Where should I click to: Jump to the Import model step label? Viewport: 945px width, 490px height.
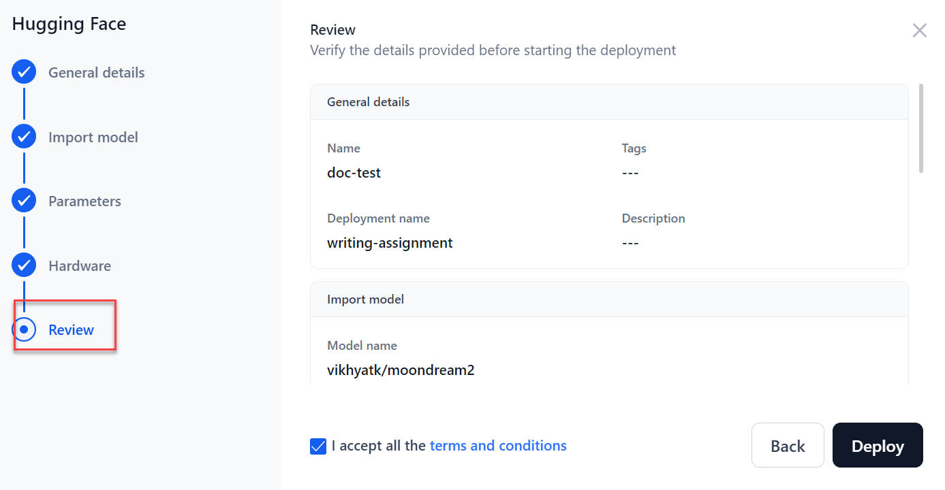[93, 137]
